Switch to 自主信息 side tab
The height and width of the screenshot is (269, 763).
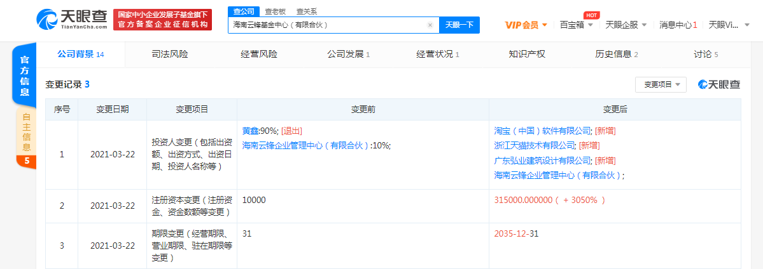tap(26, 132)
